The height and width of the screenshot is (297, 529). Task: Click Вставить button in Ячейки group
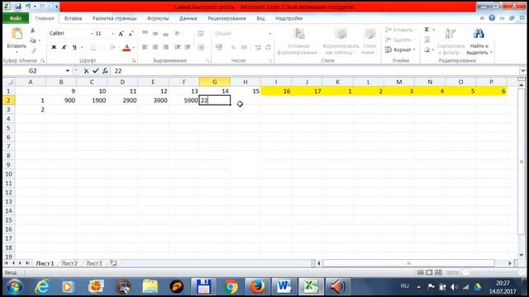pyautogui.click(x=400, y=30)
